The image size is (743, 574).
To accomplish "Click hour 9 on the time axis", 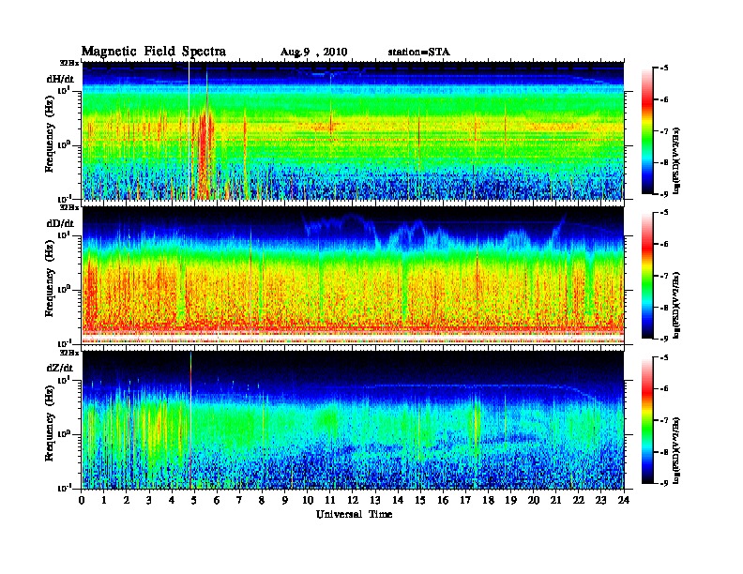I will click(285, 500).
